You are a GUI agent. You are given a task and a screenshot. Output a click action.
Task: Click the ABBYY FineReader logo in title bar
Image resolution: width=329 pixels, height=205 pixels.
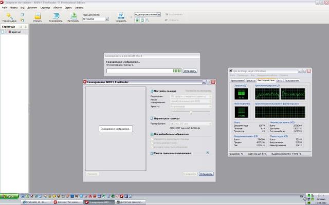click(2, 2)
